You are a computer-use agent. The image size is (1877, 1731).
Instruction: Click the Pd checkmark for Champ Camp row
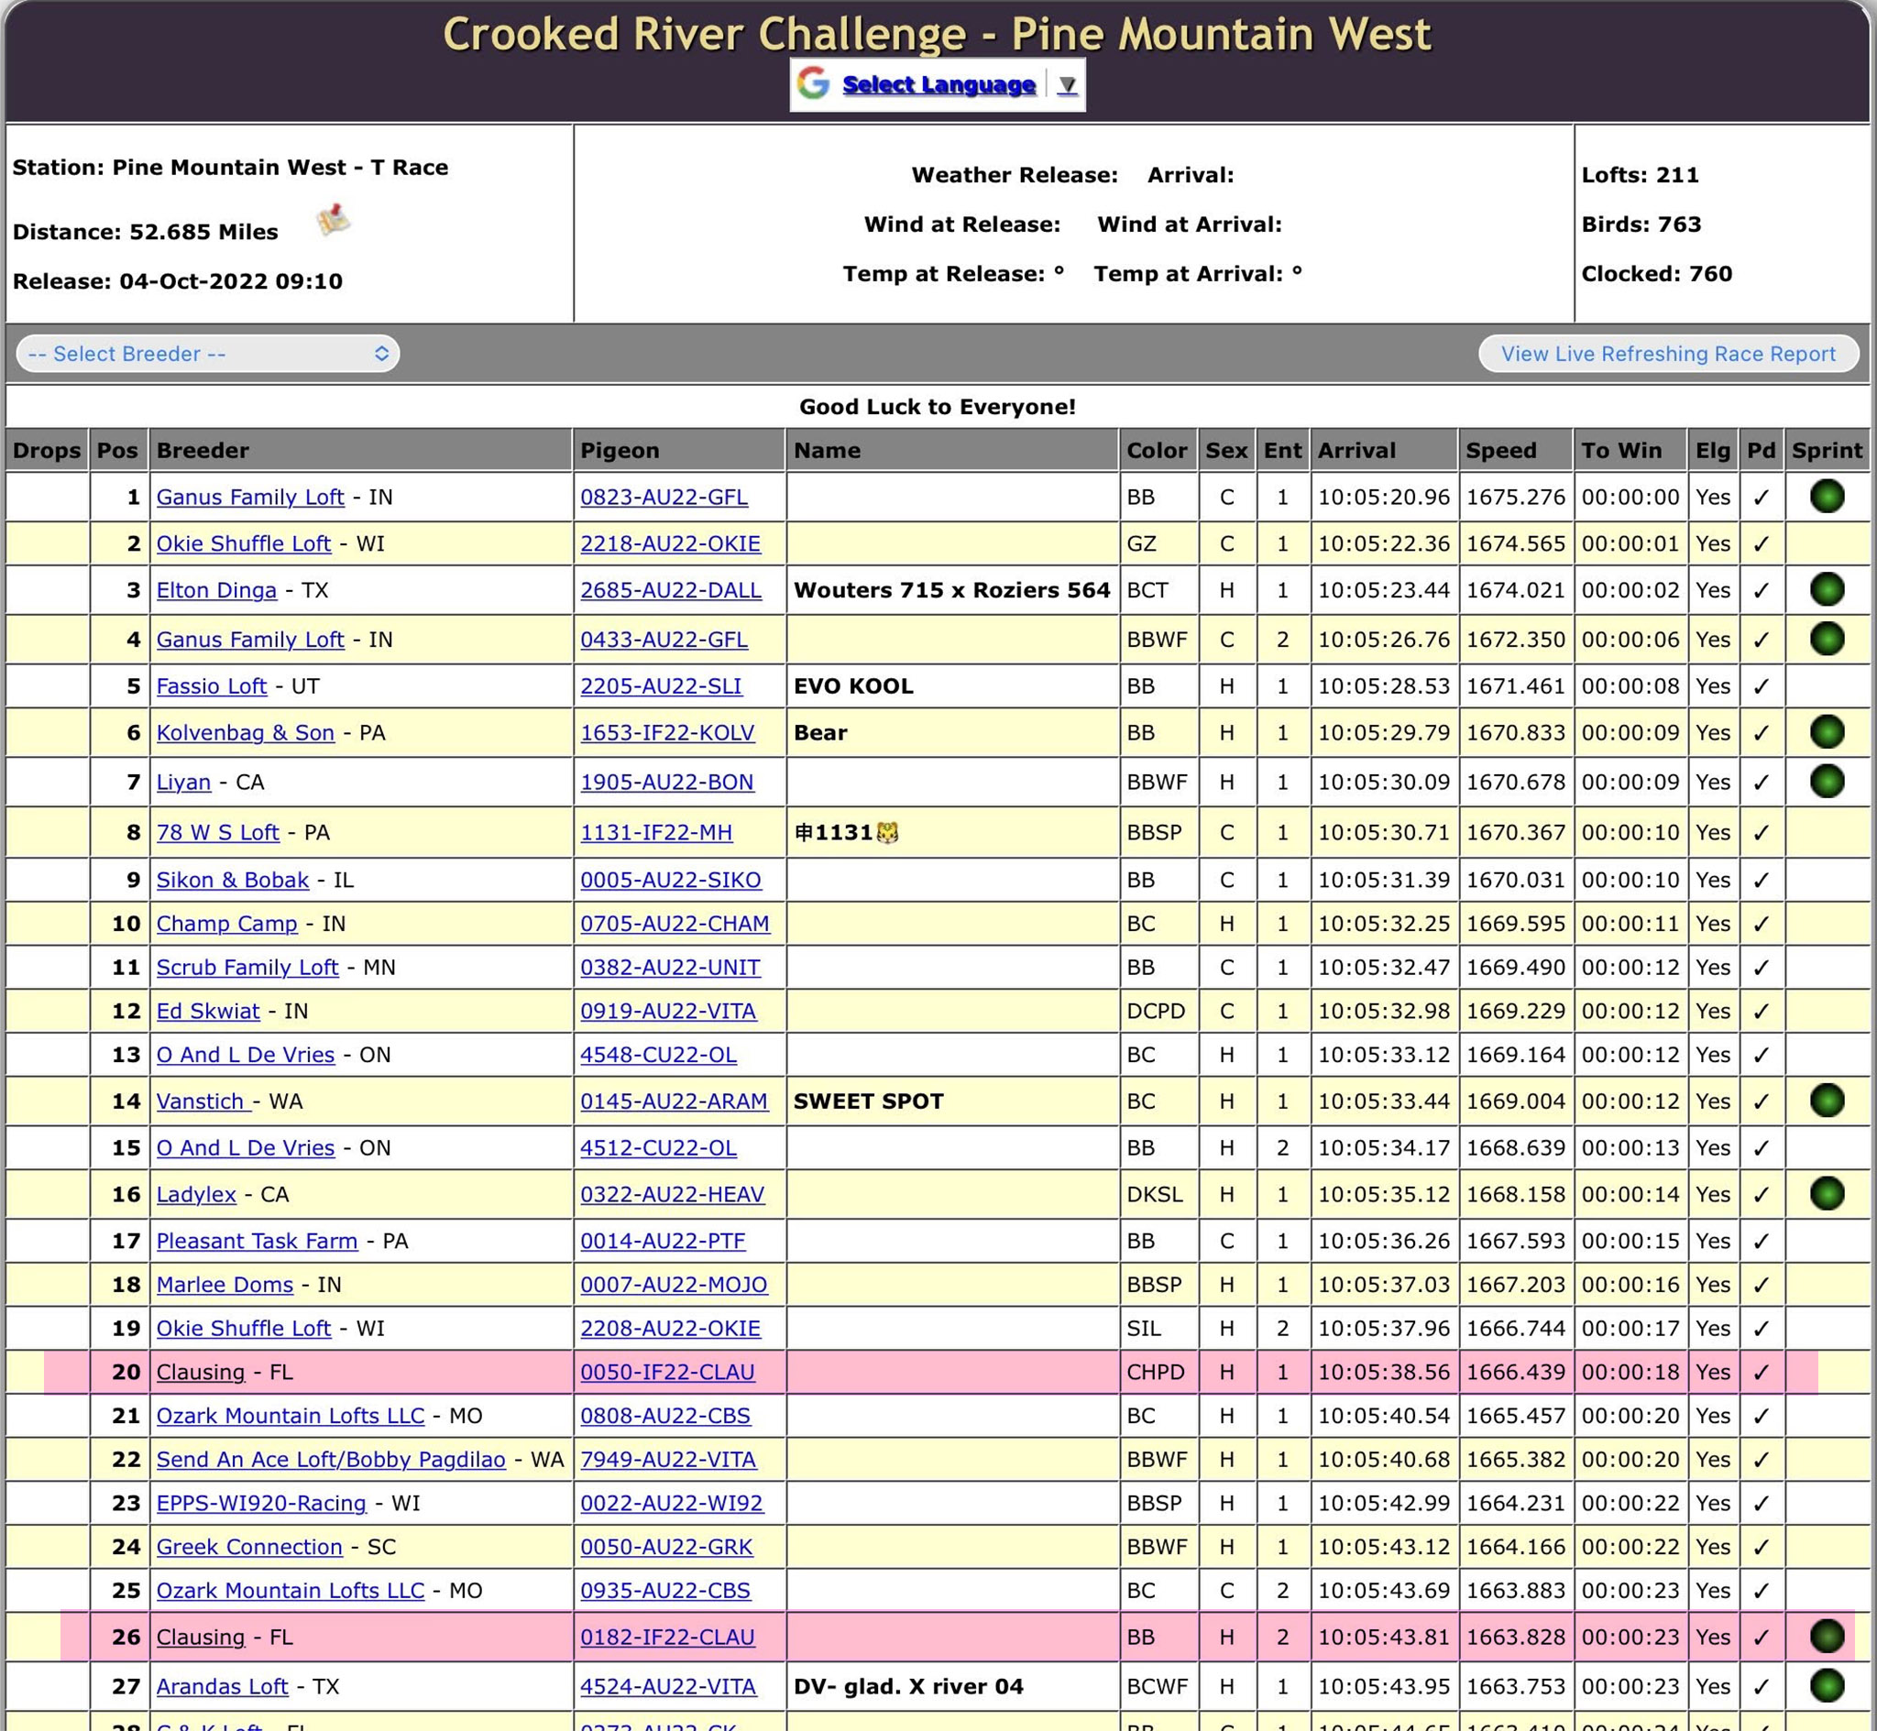(1760, 924)
